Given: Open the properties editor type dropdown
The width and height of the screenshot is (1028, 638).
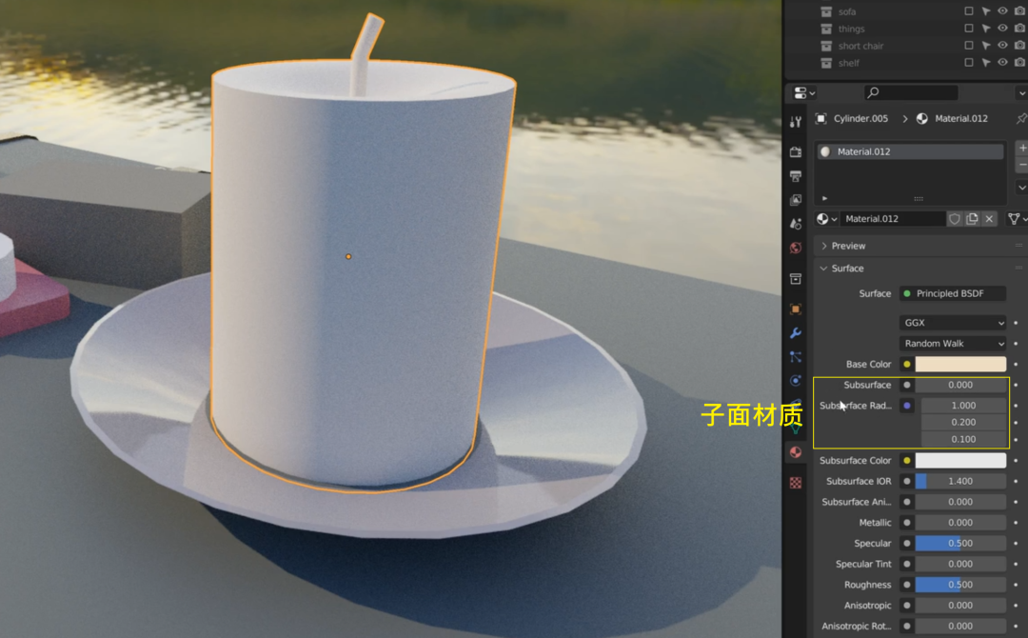Looking at the screenshot, I should (803, 93).
